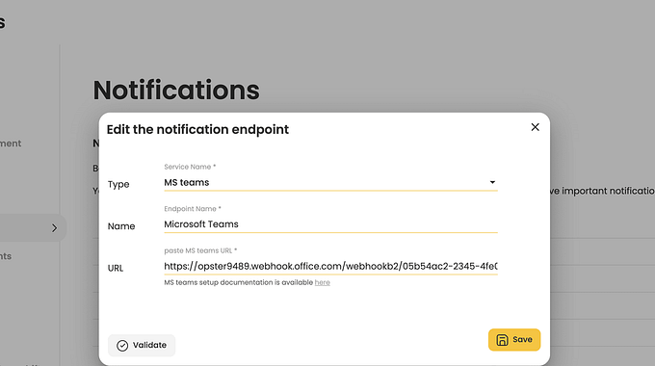
Task: Validate the MS Teams endpoint
Action: 142,346
